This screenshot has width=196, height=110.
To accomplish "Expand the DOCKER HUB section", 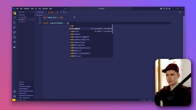I will click(25, 93).
